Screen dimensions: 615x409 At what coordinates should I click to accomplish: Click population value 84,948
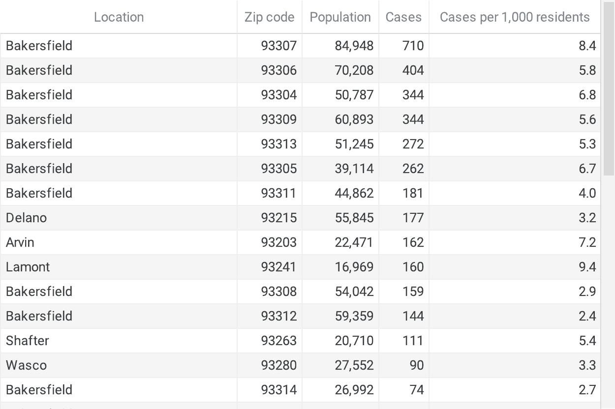pyautogui.click(x=340, y=46)
